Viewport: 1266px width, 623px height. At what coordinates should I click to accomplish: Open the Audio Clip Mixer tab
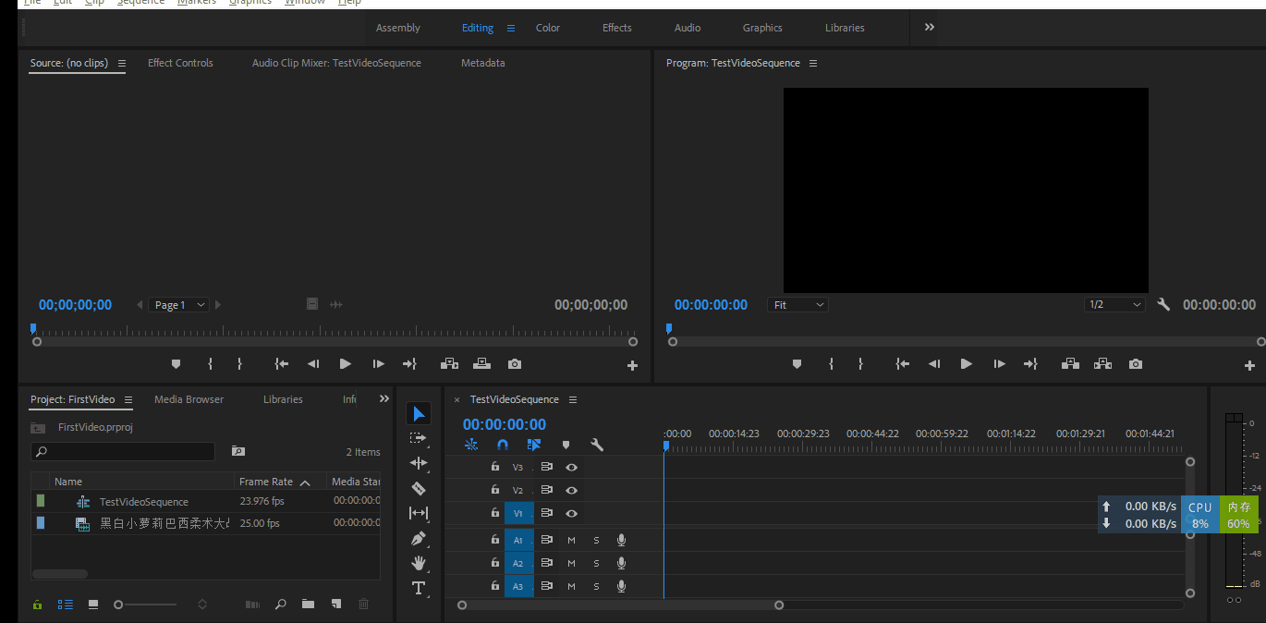336,63
